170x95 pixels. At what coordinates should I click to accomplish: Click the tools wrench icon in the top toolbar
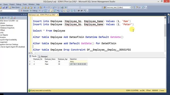click(x=139, y=7)
